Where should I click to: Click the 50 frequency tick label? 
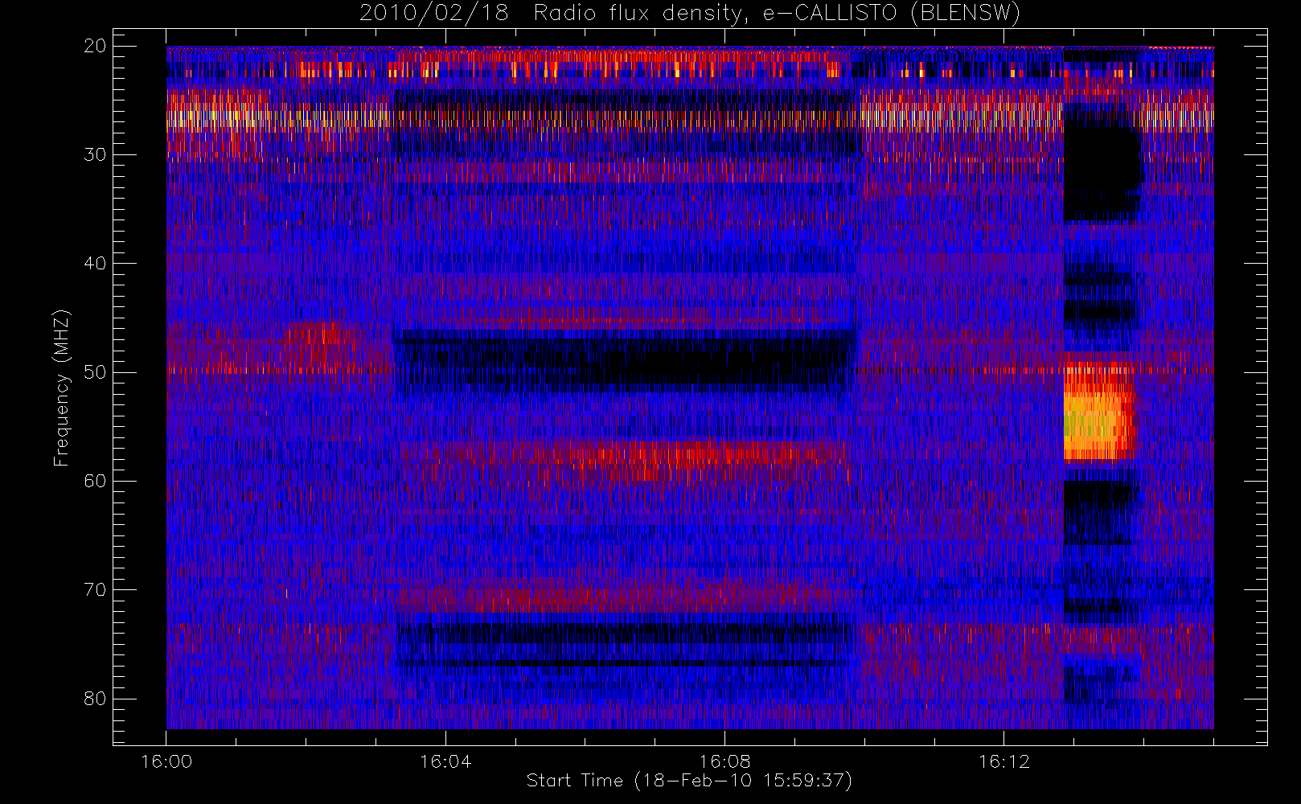pyautogui.click(x=95, y=371)
